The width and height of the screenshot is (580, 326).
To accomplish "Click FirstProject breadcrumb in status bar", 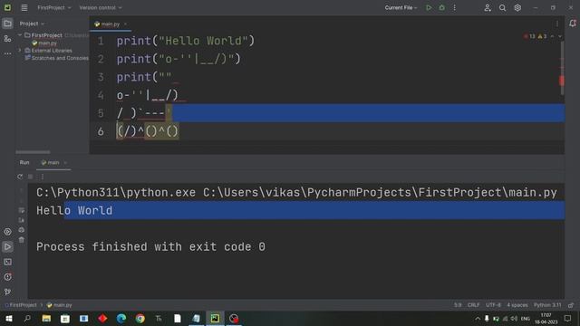I will pos(21,305).
